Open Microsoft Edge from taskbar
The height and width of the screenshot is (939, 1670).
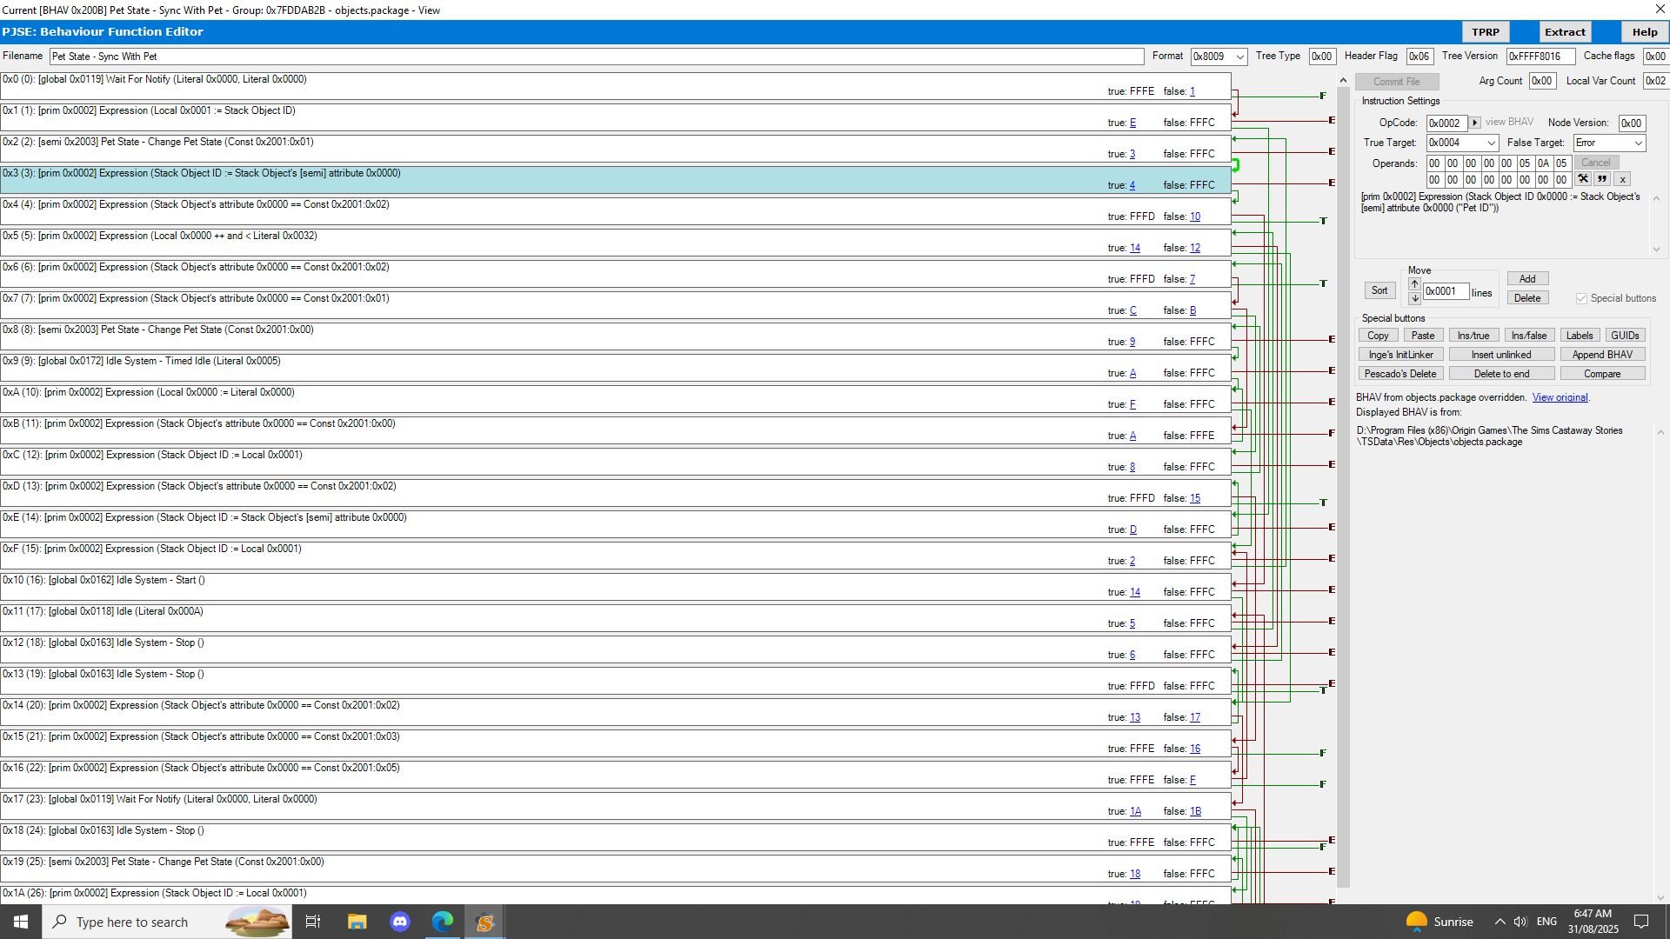pos(443,922)
